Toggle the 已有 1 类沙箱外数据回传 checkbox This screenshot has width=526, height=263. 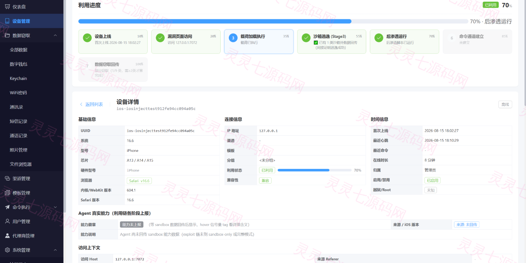pyautogui.click(x=316, y=43)
